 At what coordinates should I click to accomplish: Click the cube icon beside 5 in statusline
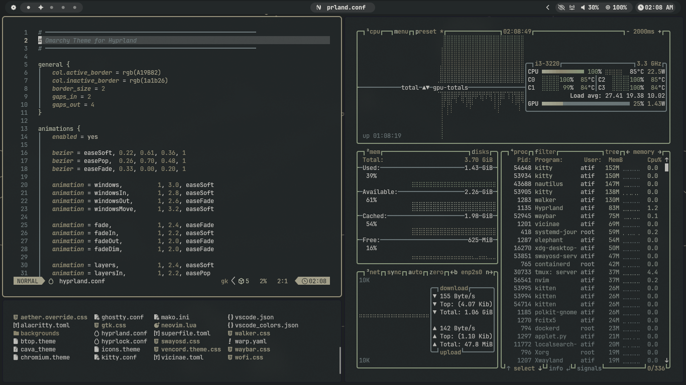[241, 281]
